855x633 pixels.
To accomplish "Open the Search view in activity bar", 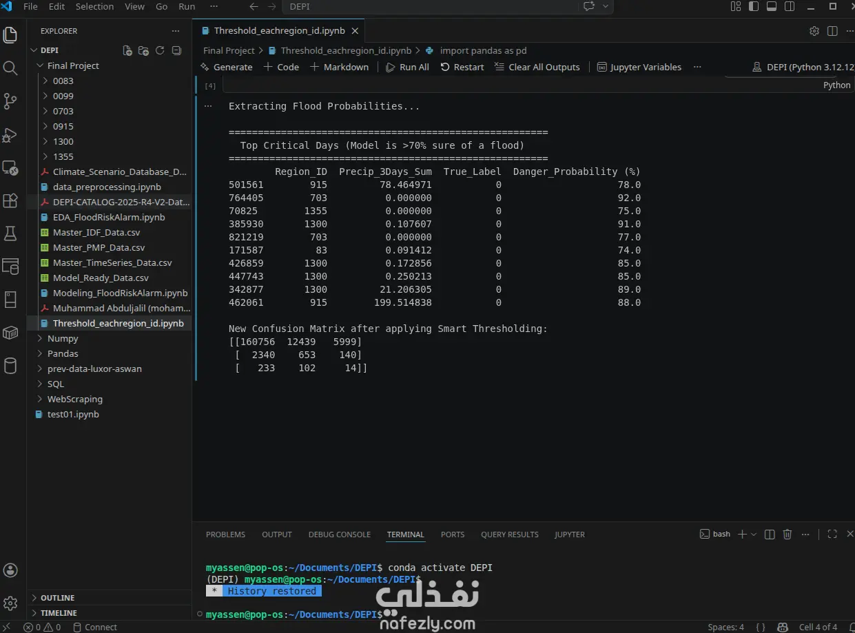I will point(10,68).
